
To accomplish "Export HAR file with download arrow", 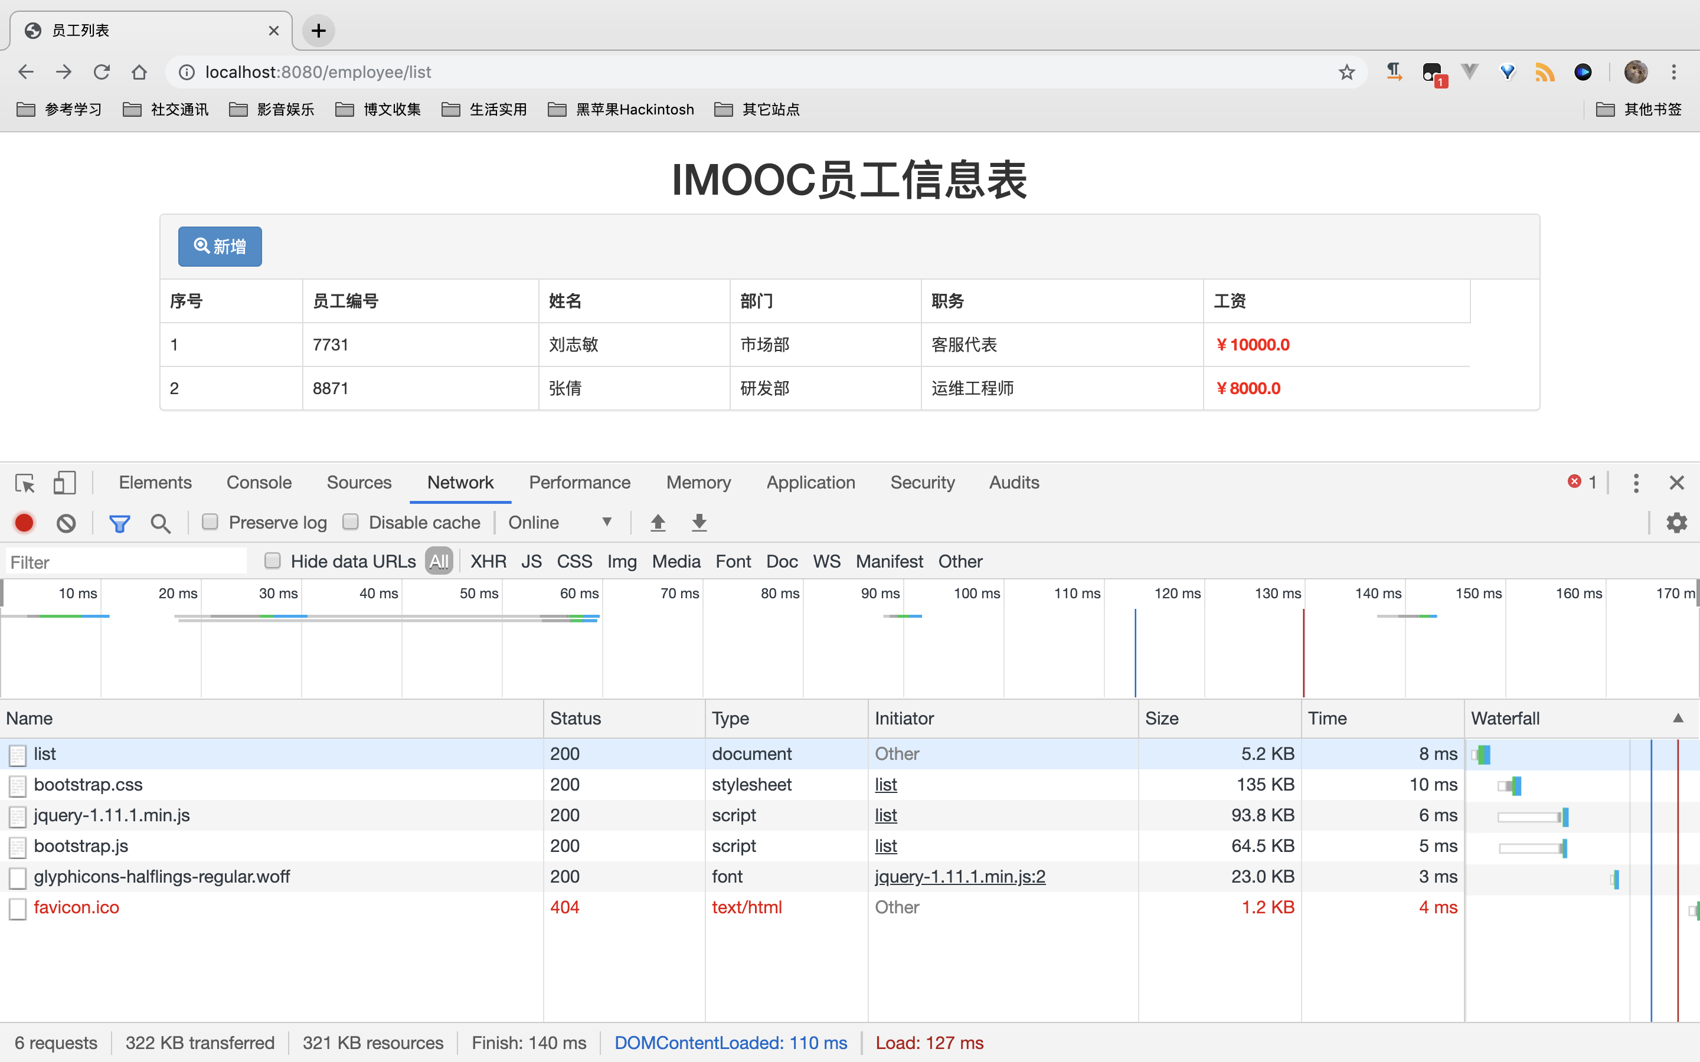I will 699,523.
